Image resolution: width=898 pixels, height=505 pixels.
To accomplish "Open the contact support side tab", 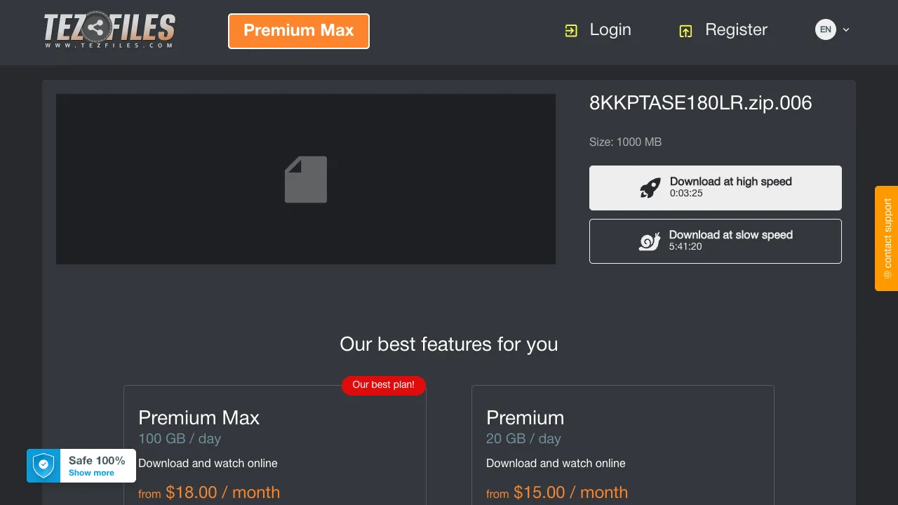I will pos(887,238).
